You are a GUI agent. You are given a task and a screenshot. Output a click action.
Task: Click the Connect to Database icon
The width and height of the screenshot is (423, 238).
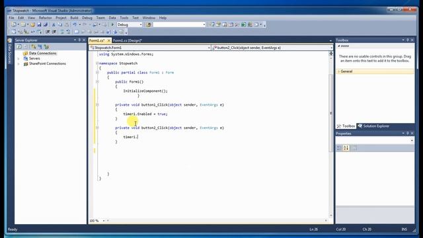[x=34, y=47]
